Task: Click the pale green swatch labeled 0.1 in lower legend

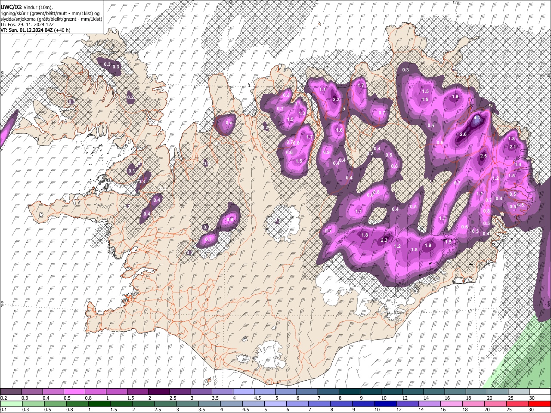Action: (x=11, y=404)
